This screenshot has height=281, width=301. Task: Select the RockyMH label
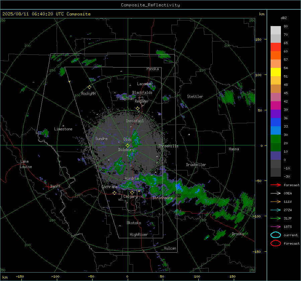[x=88, y=94]
